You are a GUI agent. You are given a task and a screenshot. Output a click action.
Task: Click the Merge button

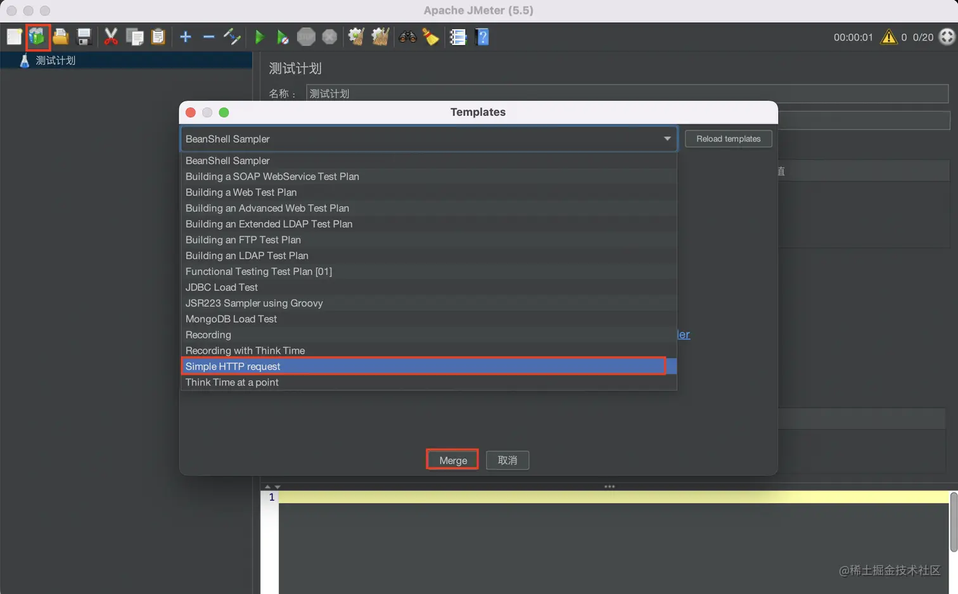coord(452,460)
